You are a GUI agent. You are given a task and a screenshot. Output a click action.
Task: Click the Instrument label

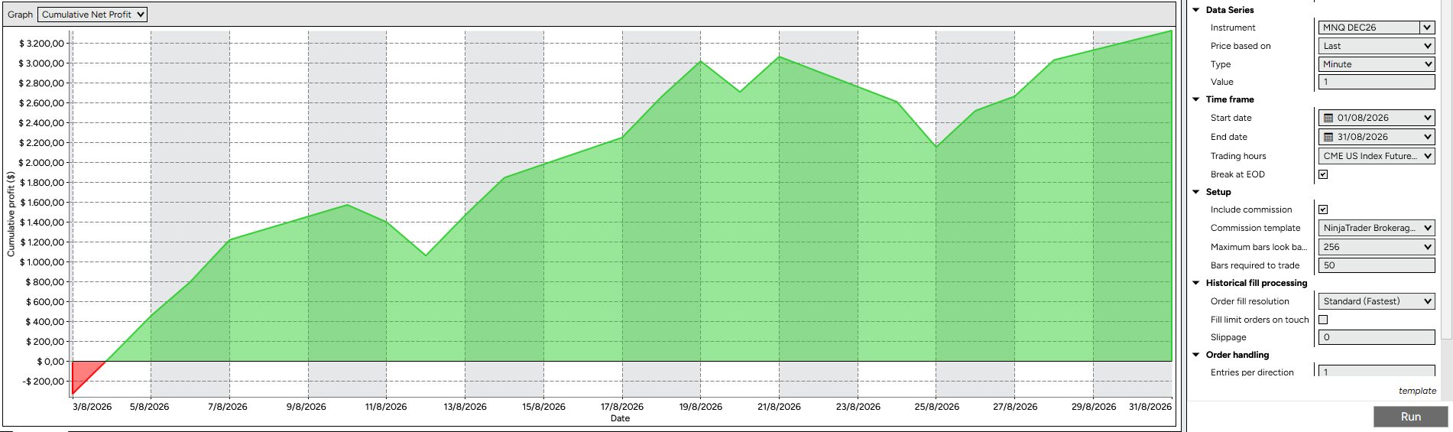point(1233,28)
